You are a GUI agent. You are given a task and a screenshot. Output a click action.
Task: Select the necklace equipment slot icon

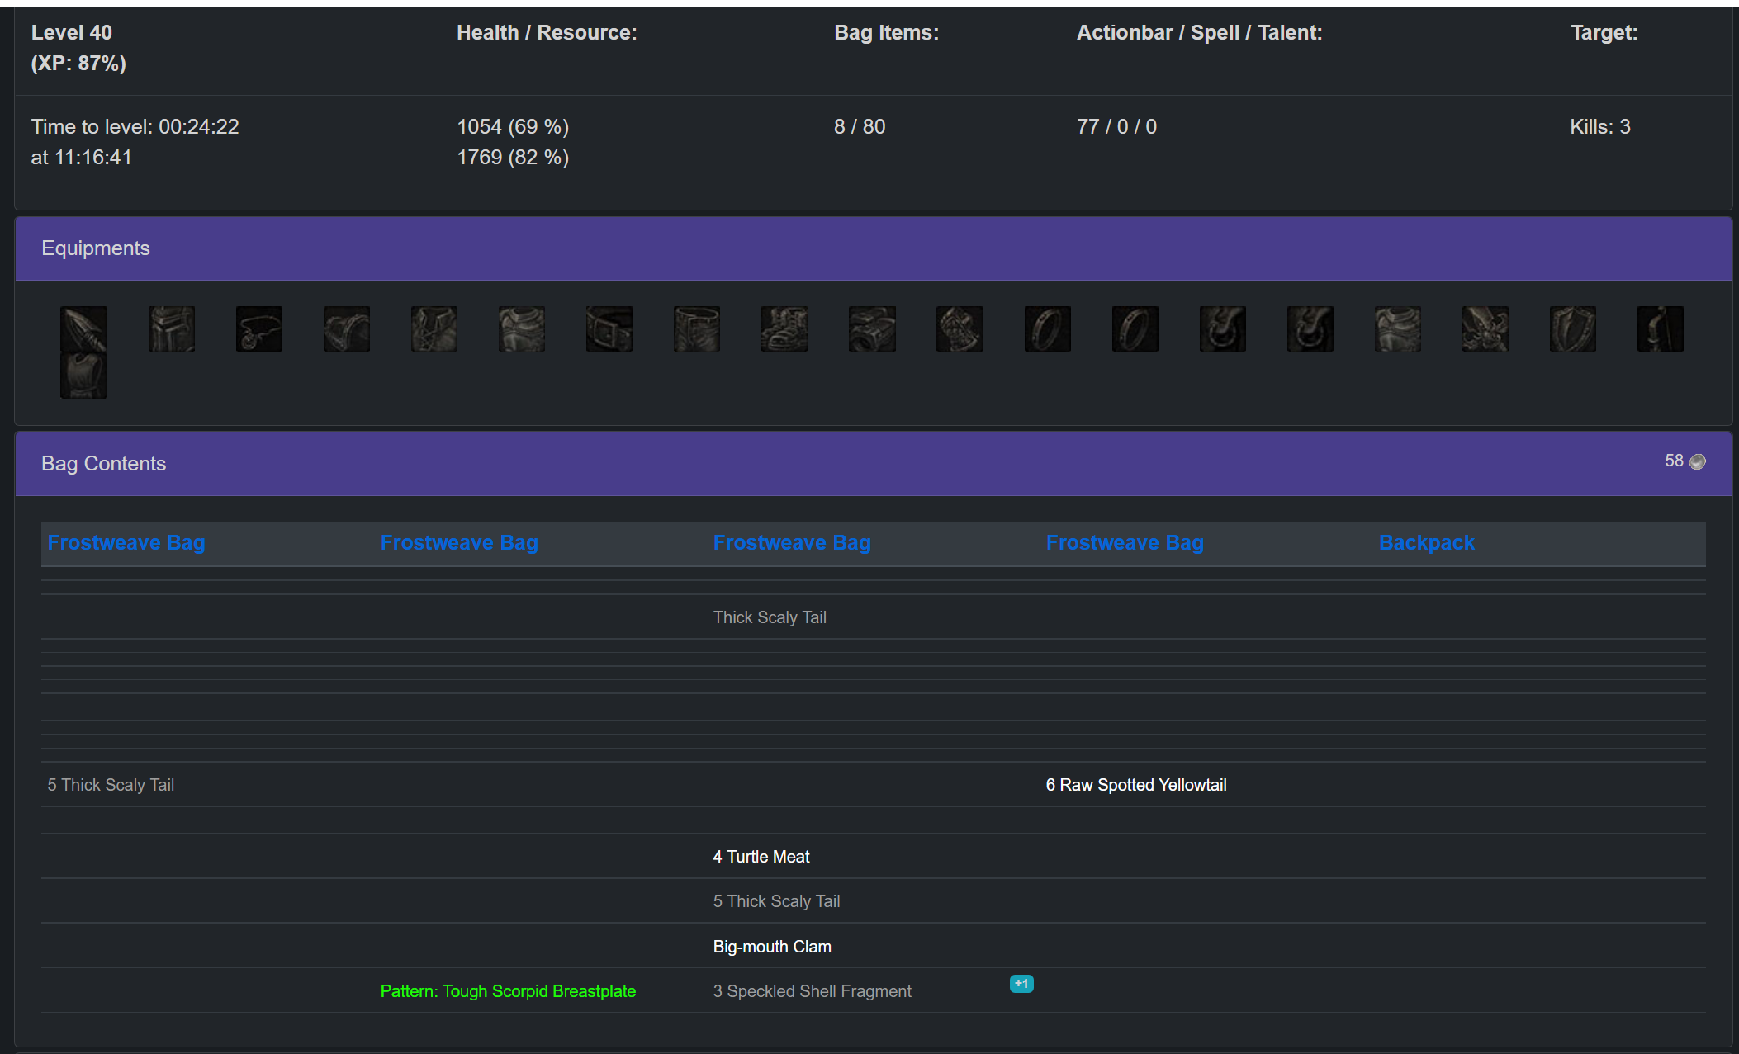point(258,329)
